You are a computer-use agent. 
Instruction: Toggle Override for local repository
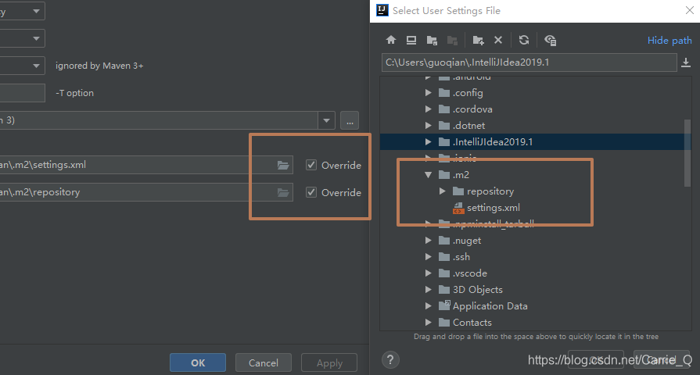311,192
